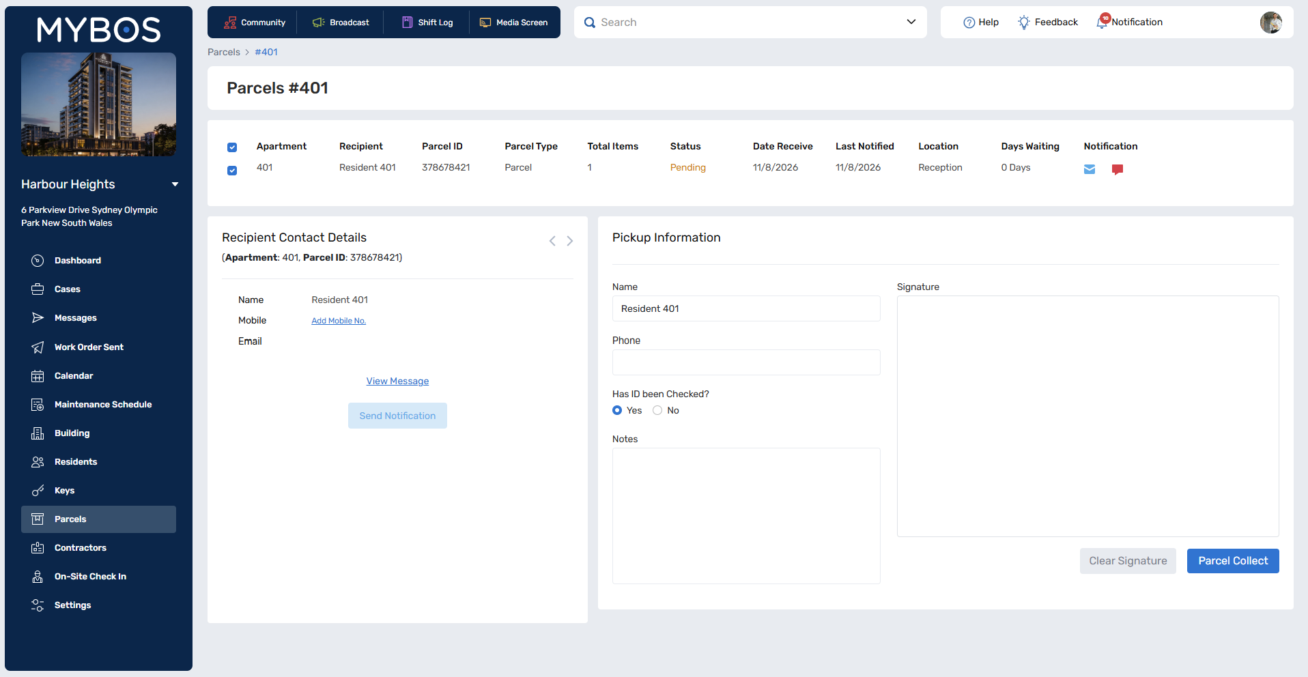Open Dashboard from sidebar menu
Screen dimensions: 1308x677
(x=78, y=261)
